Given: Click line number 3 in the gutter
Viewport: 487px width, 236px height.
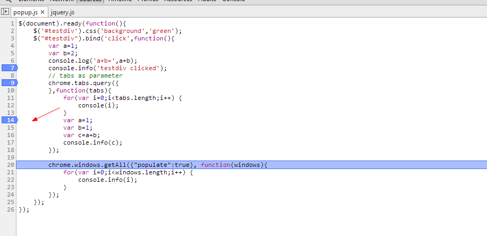Looking at the screenshot, I should [12, 38].
